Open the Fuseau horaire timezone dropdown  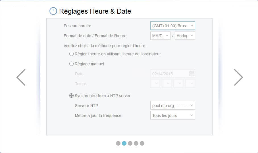[172, 26]
